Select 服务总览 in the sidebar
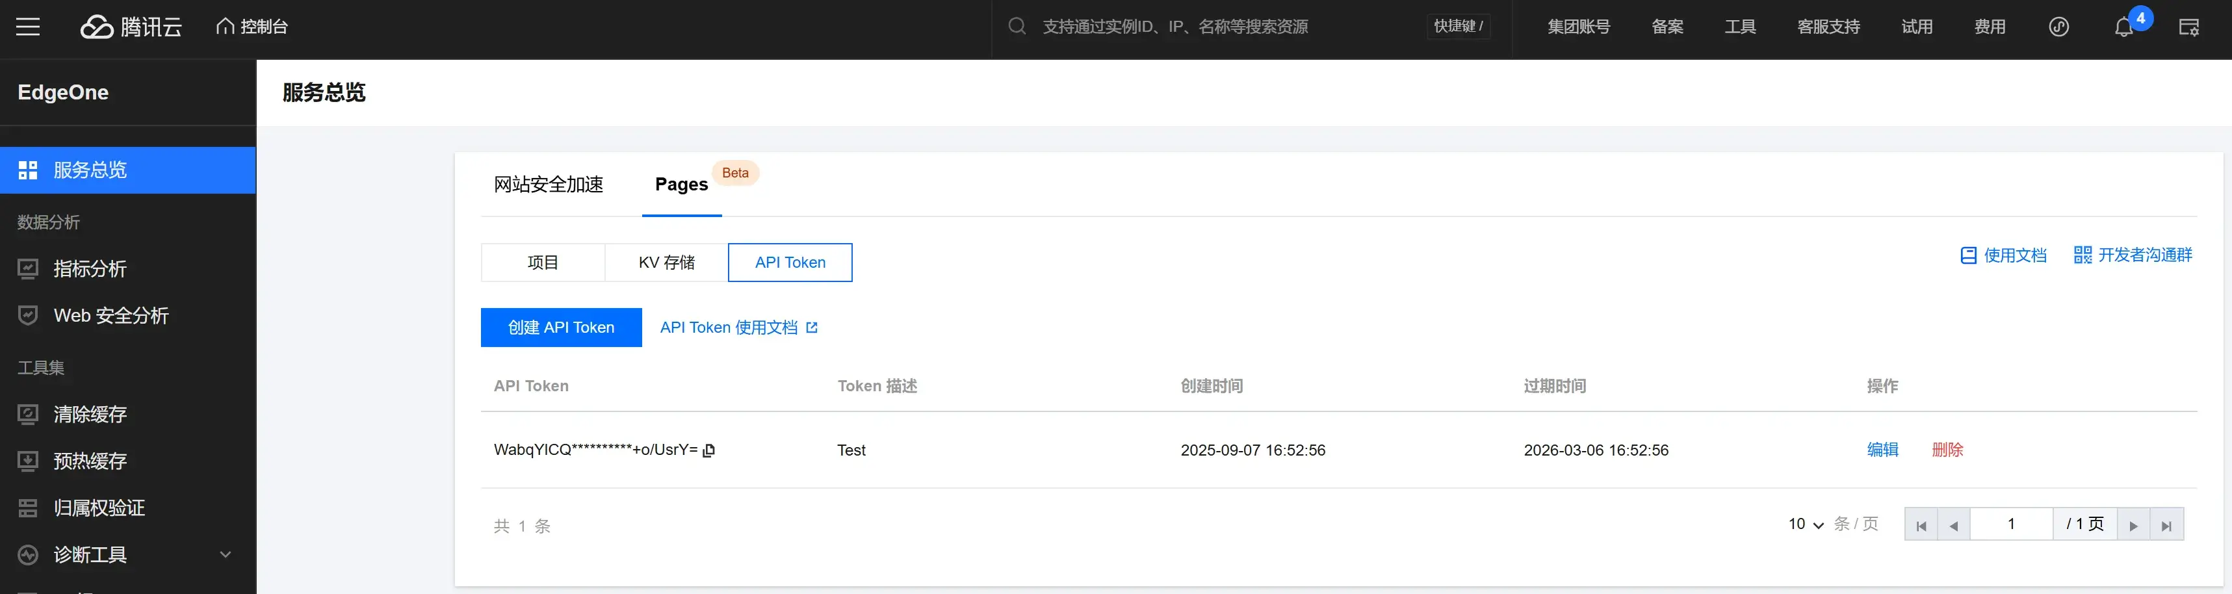This screenshot has height=594, width=2232. (x=128, y=170)
